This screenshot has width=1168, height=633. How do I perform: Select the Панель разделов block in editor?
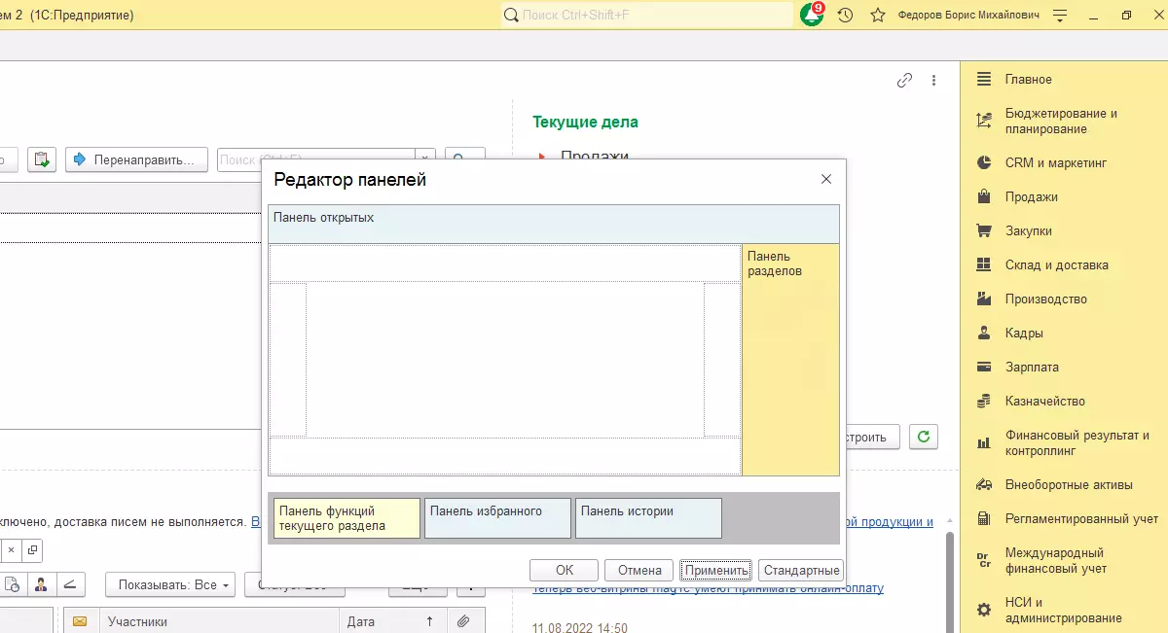tap(790, 360)
